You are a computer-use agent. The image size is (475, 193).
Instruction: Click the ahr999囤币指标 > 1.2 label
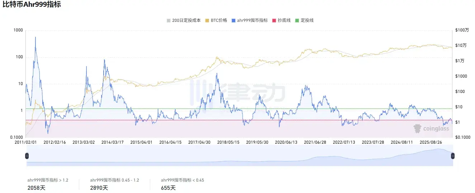(48, 180)
